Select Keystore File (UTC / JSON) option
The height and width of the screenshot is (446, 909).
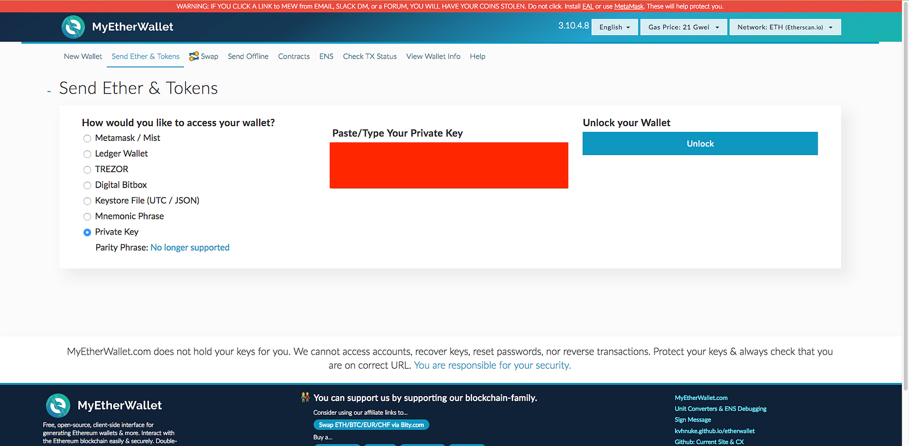point(87,201)
